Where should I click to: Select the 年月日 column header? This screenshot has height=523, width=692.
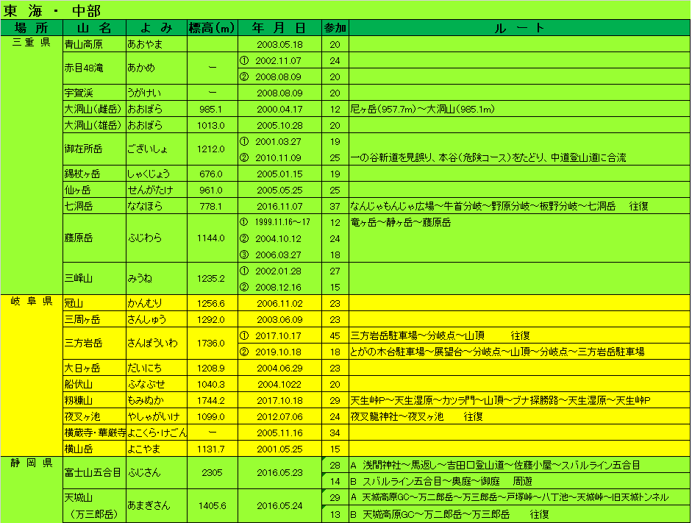[279, 28]
